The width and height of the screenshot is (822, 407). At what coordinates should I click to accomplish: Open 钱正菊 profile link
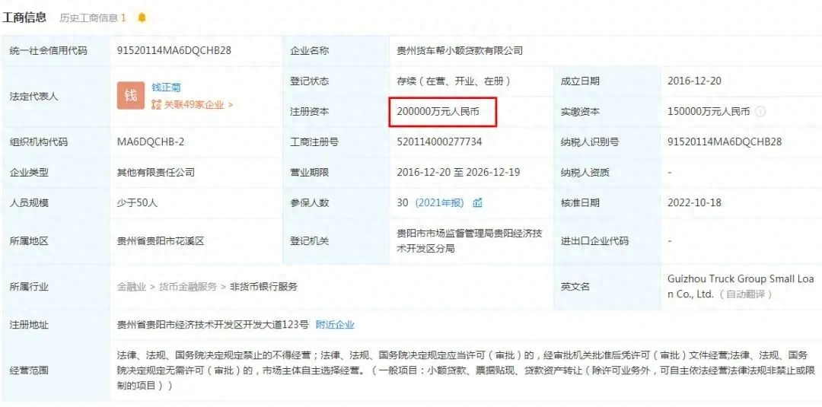[166, 87]
